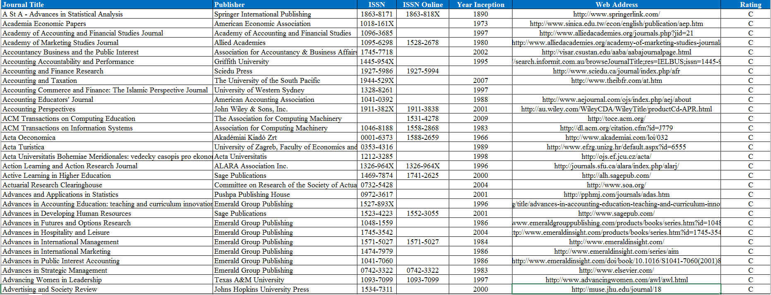
Task: Select Accounting and Finance Research title
Action: point(107,71)
